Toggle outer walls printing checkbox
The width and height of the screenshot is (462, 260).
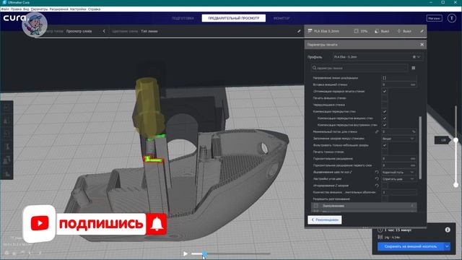click(x=384, y=98)
